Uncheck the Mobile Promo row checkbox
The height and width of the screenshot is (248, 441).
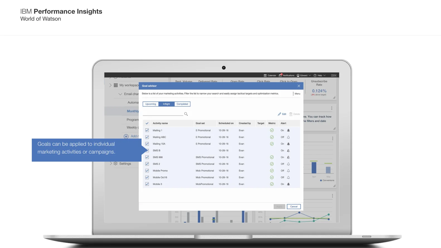[147, 171]
